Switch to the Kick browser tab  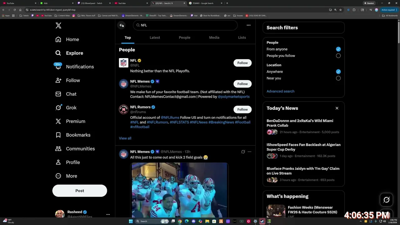pyautogui.click(x=57, y=3)
